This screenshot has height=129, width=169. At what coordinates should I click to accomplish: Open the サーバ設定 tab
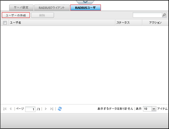tap(21, 8)
